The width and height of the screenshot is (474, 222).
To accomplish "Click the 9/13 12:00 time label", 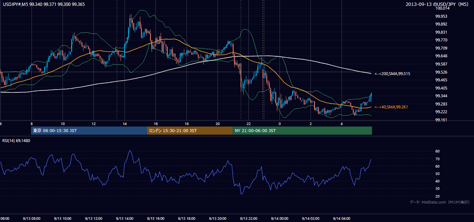I will [93, 219].
